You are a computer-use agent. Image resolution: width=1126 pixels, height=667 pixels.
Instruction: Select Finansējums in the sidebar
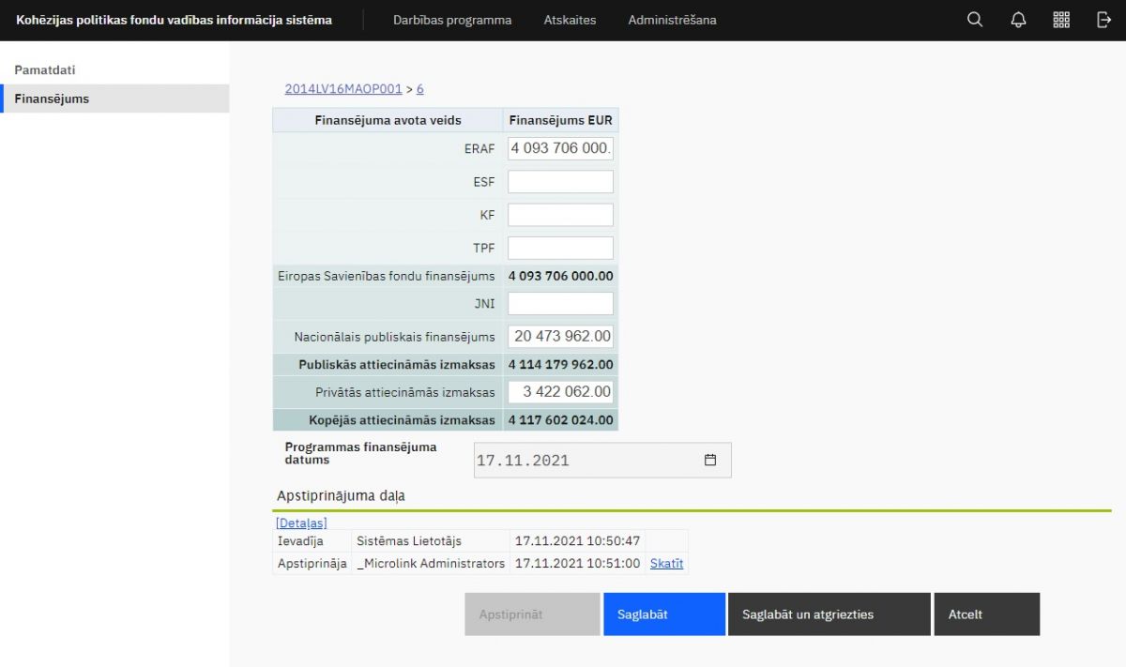52,99
